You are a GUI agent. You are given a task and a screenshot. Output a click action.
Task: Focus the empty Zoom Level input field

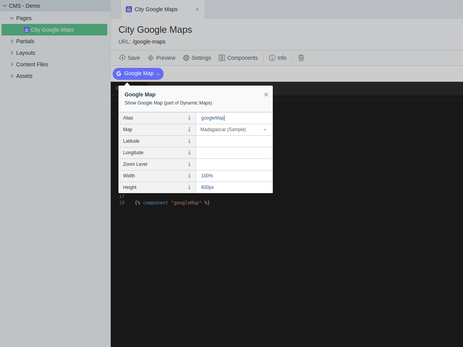click(x=234, y=164)
